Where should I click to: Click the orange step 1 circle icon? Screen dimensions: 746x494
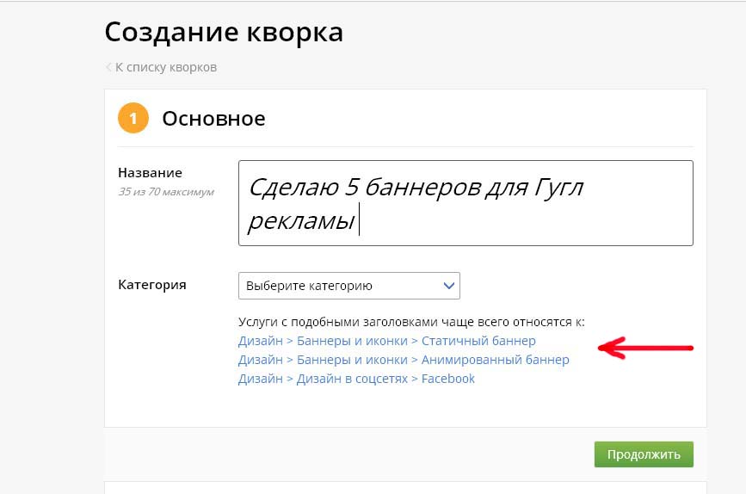(133, 119)
